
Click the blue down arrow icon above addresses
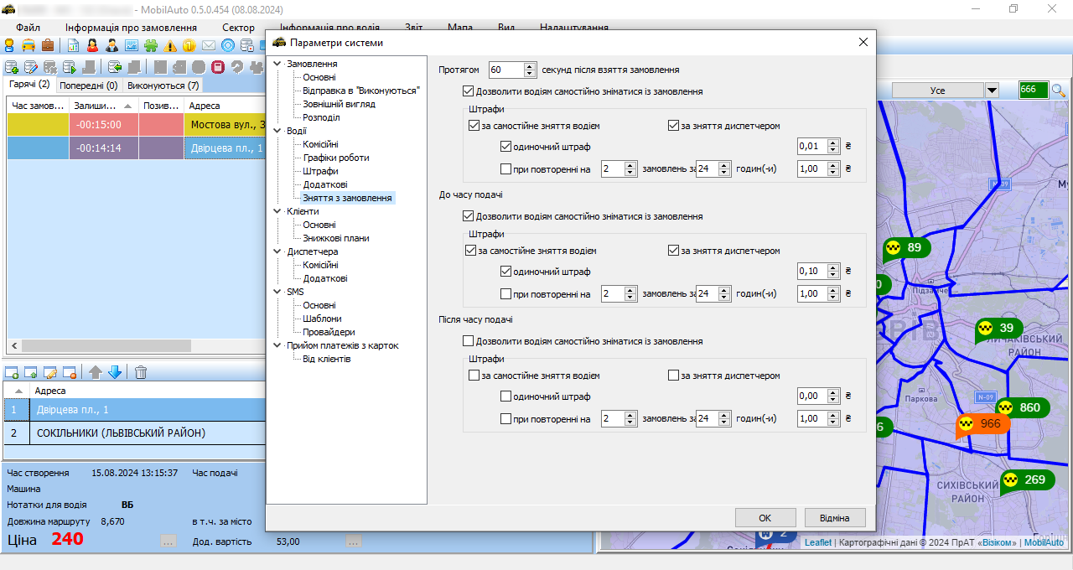115,372
